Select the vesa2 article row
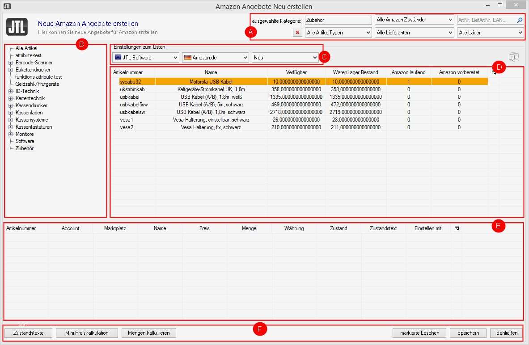The height and width of the screenshot is (345, 529). [304, 127]
